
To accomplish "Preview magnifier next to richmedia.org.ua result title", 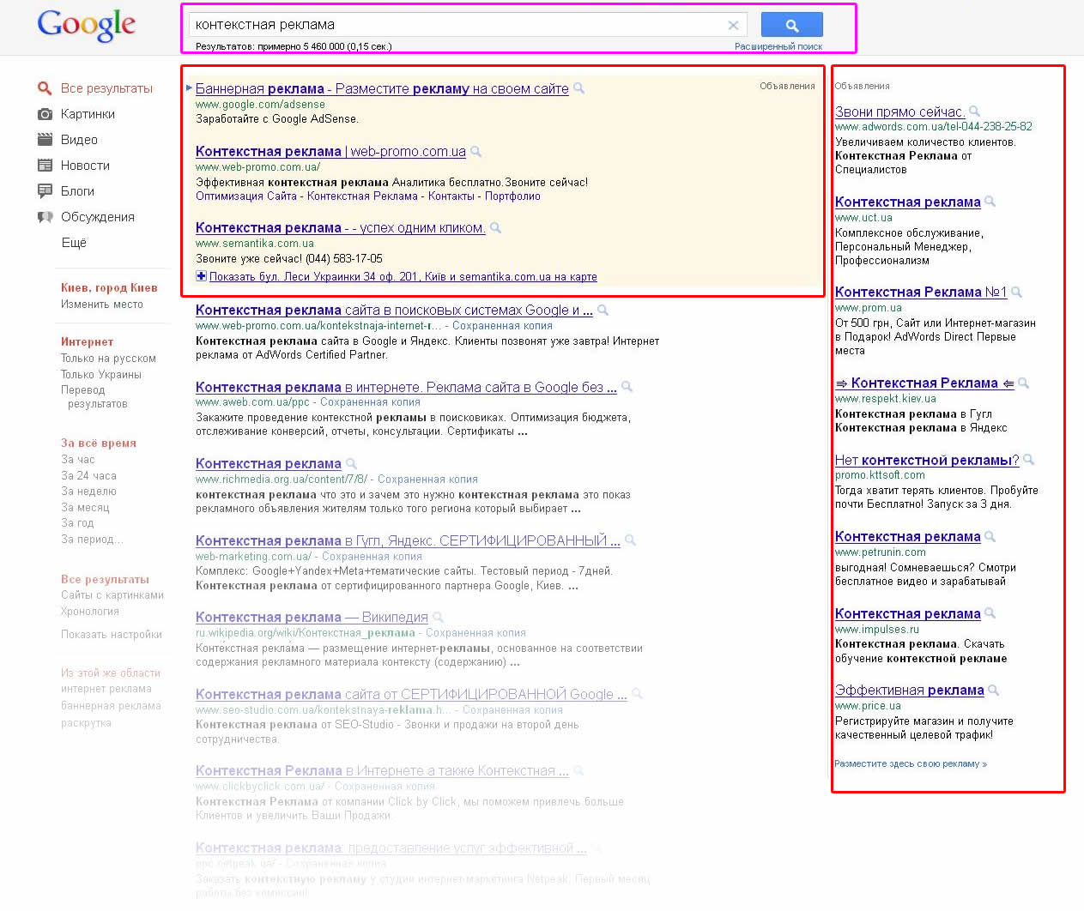I will tap(352, 464).
